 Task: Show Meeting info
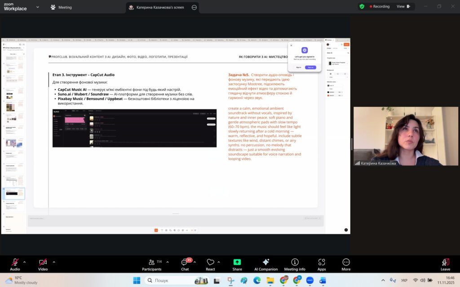point(295,262)
